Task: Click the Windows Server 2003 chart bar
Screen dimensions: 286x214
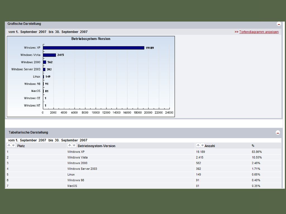Action: click(x=44, y=69)
